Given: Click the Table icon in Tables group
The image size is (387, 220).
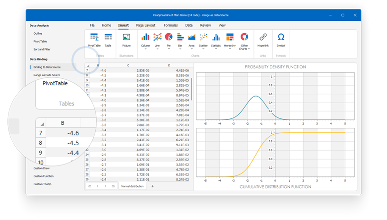Looking at the screenshot, I should (108, 40).
